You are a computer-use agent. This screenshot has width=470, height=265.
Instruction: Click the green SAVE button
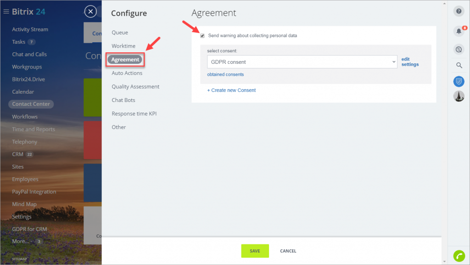(x=255, y=251)
